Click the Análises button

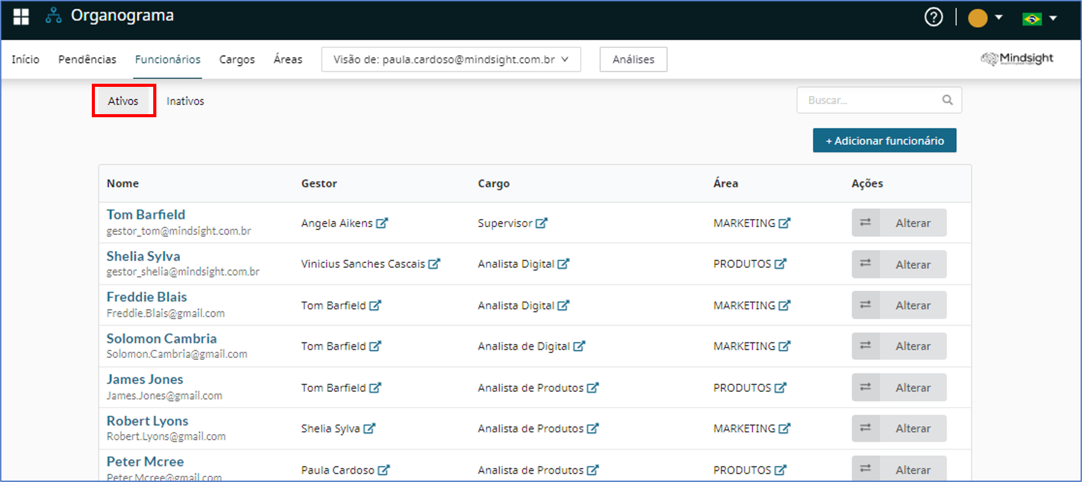[x=633, y=60]
